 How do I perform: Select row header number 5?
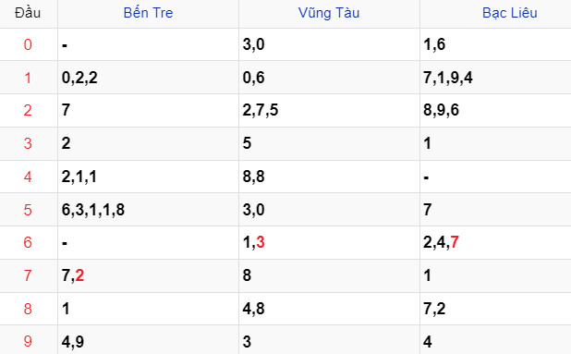pos(28,210)
